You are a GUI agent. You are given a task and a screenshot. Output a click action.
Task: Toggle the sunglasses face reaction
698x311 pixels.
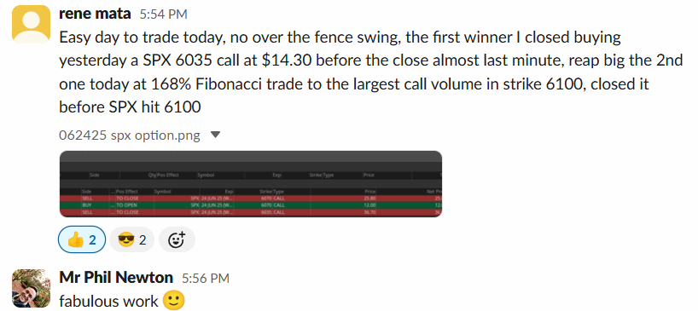coord(131,240)
